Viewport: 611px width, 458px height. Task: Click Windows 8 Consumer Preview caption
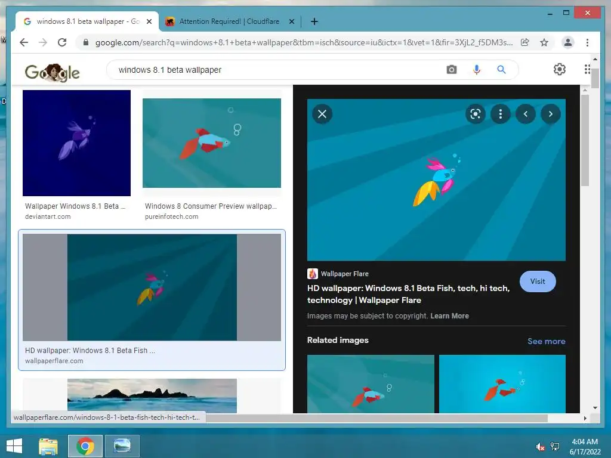click(211, 206)
